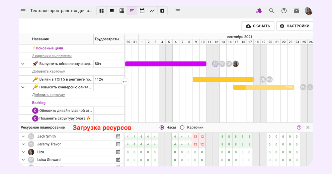Image resolution: width=332 pixels, height=174 pixels.
Task: Collapse the Выпустить обновленную вер... row
Action: [x=23, y=64]
